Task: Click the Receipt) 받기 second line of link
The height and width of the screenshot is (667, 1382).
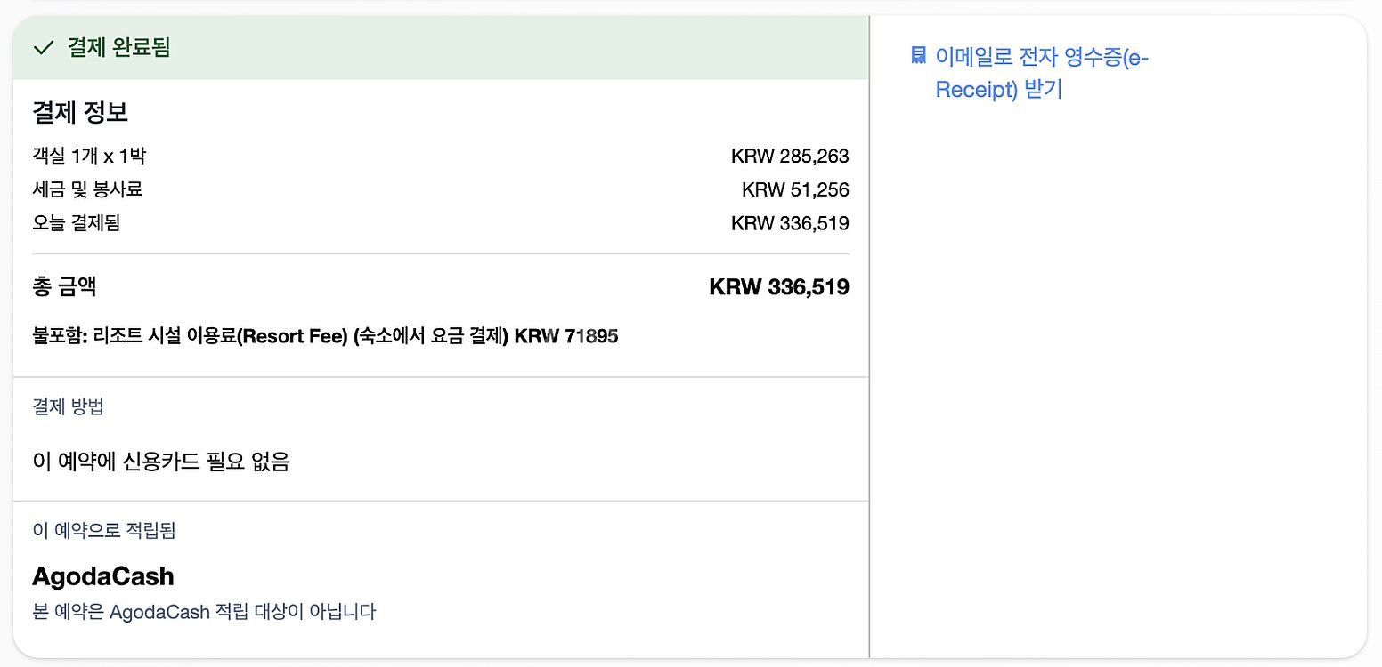Action: 999,90
